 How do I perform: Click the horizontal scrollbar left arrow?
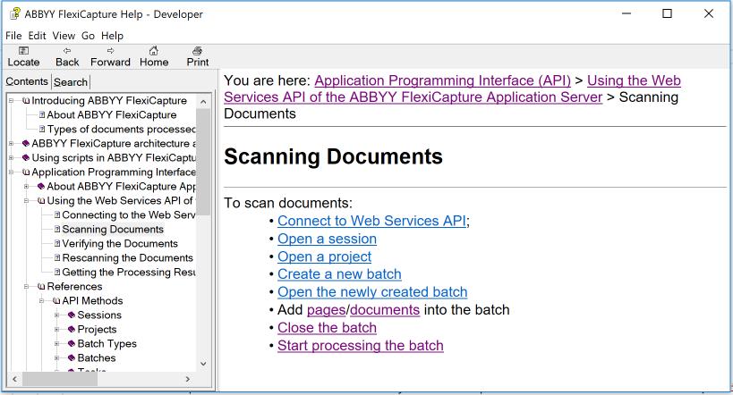click(14, 379)
